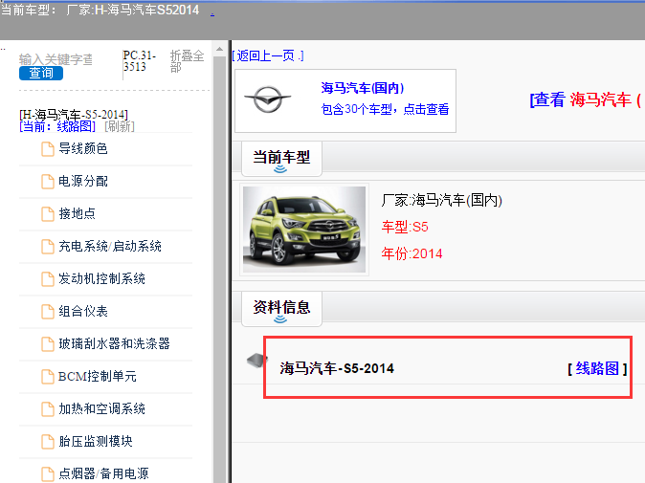Screen dimensions: 645x483
Task: Select 胎压监测模块 in the tree
Action: (x=96, y=441)
